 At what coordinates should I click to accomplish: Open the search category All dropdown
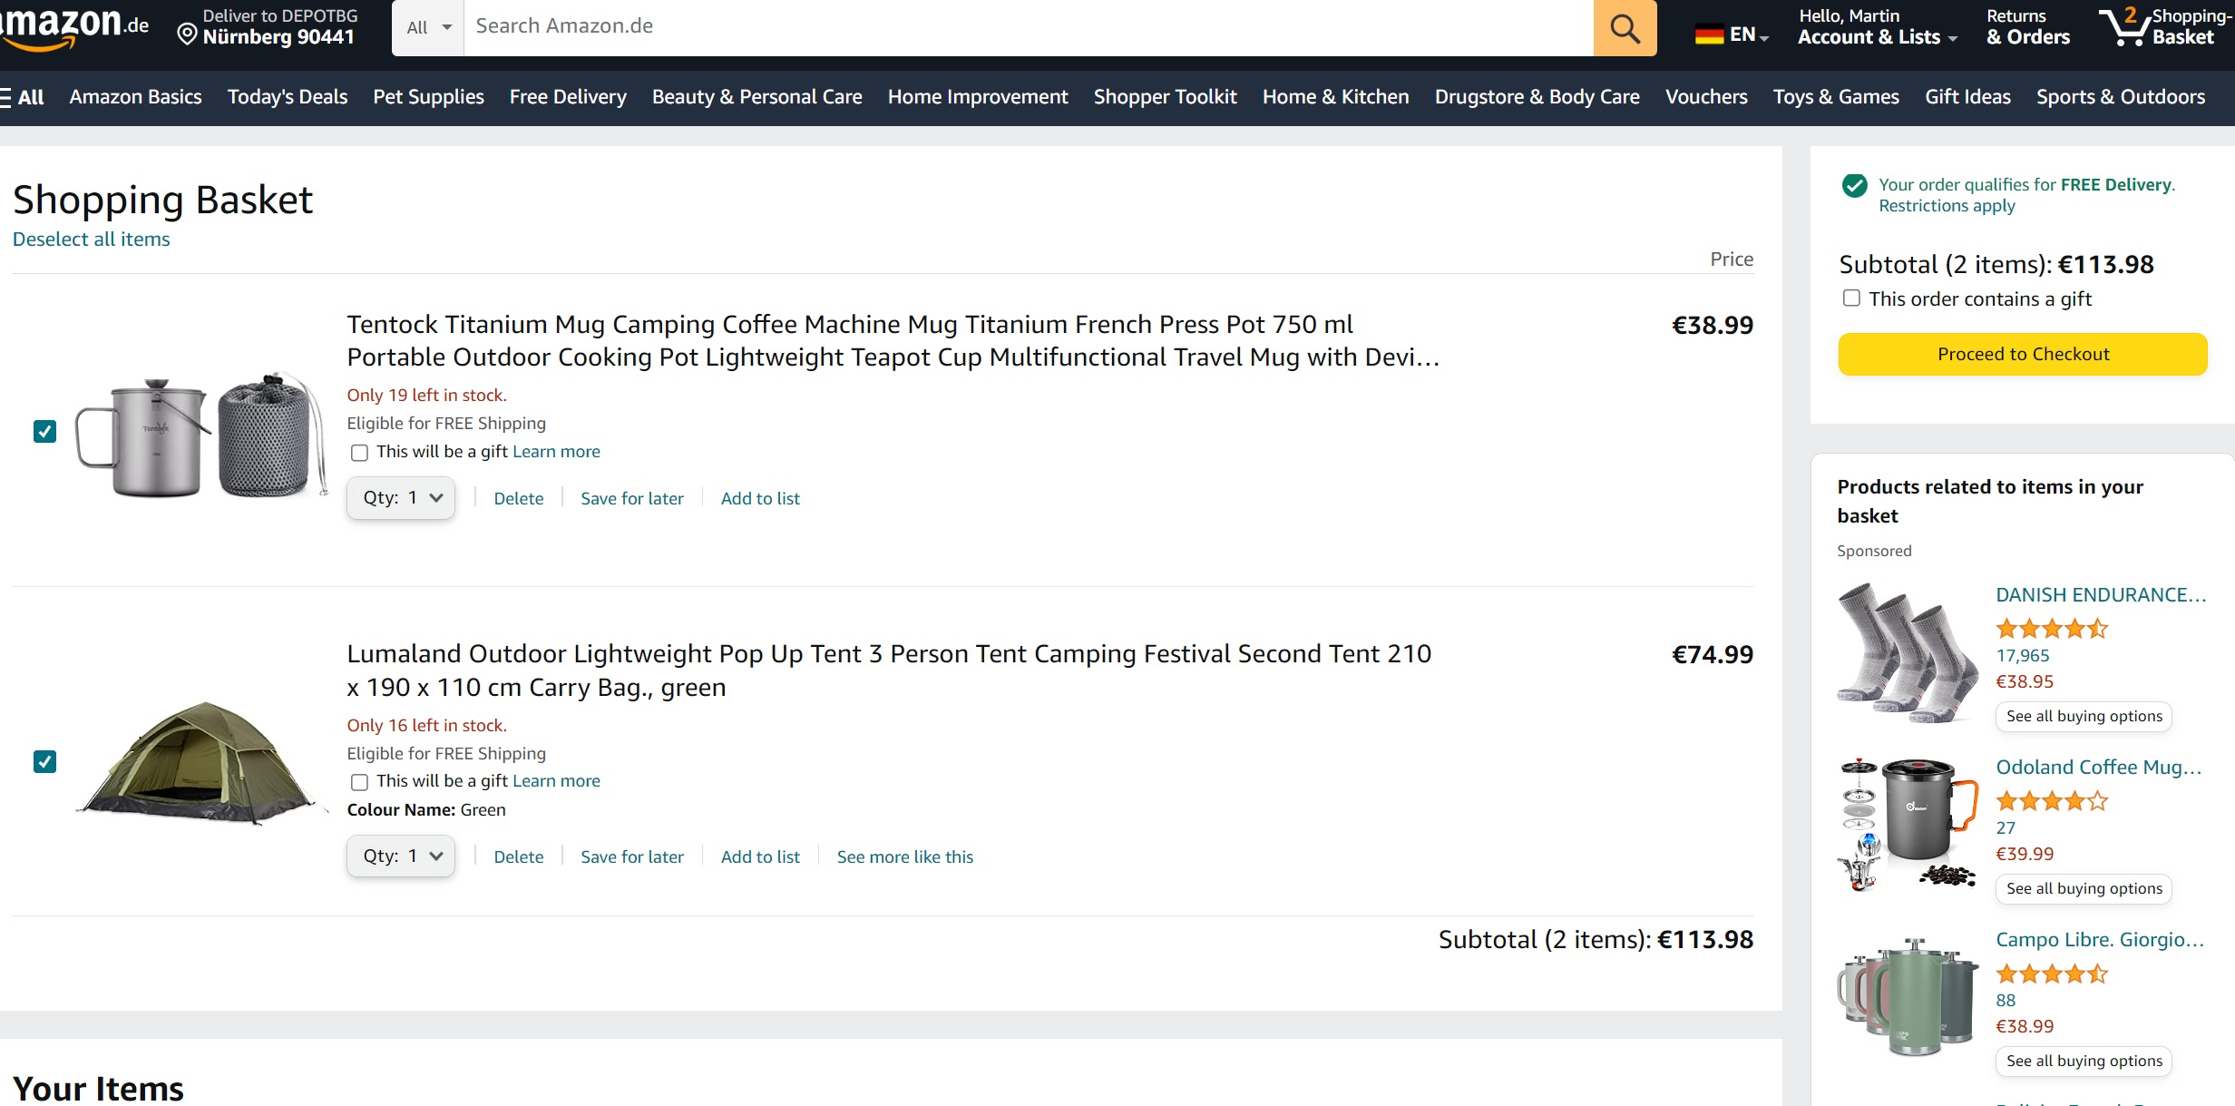tap(428, 27)
